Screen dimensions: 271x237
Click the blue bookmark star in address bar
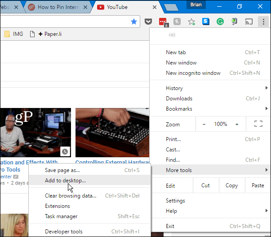[134, 22]
